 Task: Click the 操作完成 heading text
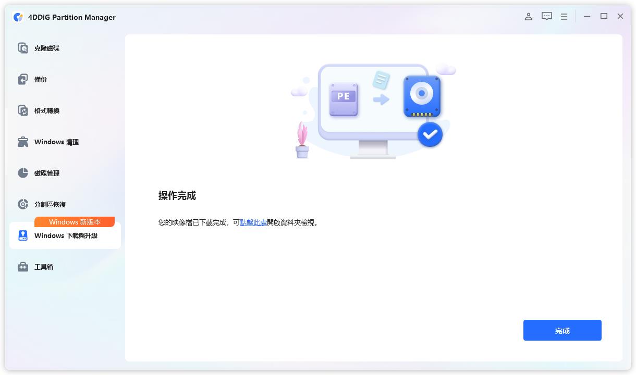point(177,196)
